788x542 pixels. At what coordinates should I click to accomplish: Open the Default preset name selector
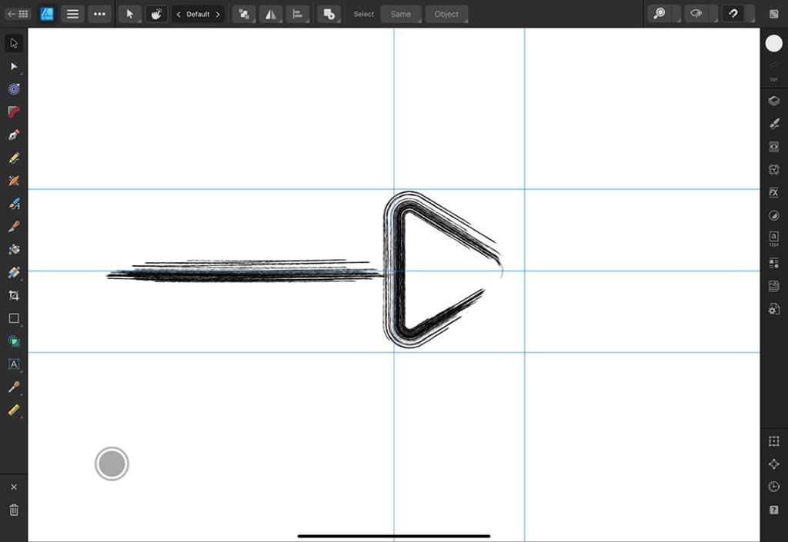coord(198,14)
